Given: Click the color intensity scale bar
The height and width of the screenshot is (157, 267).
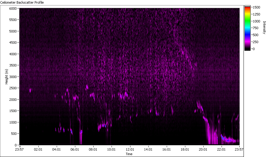Looking at the screenshot, I should click(x=247, y=28).
